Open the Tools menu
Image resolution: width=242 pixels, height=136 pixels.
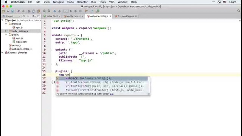click(102, 2)
